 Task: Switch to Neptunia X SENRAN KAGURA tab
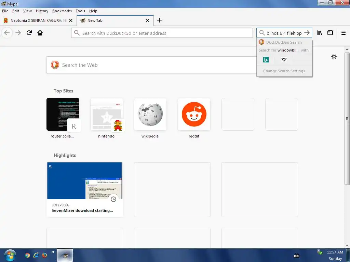click(38, 20)
